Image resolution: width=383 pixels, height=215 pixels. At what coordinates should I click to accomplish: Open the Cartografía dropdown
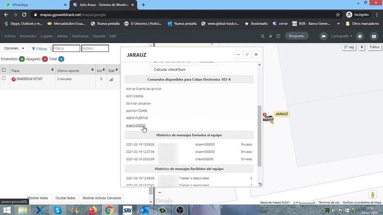[x=342, y=36]
